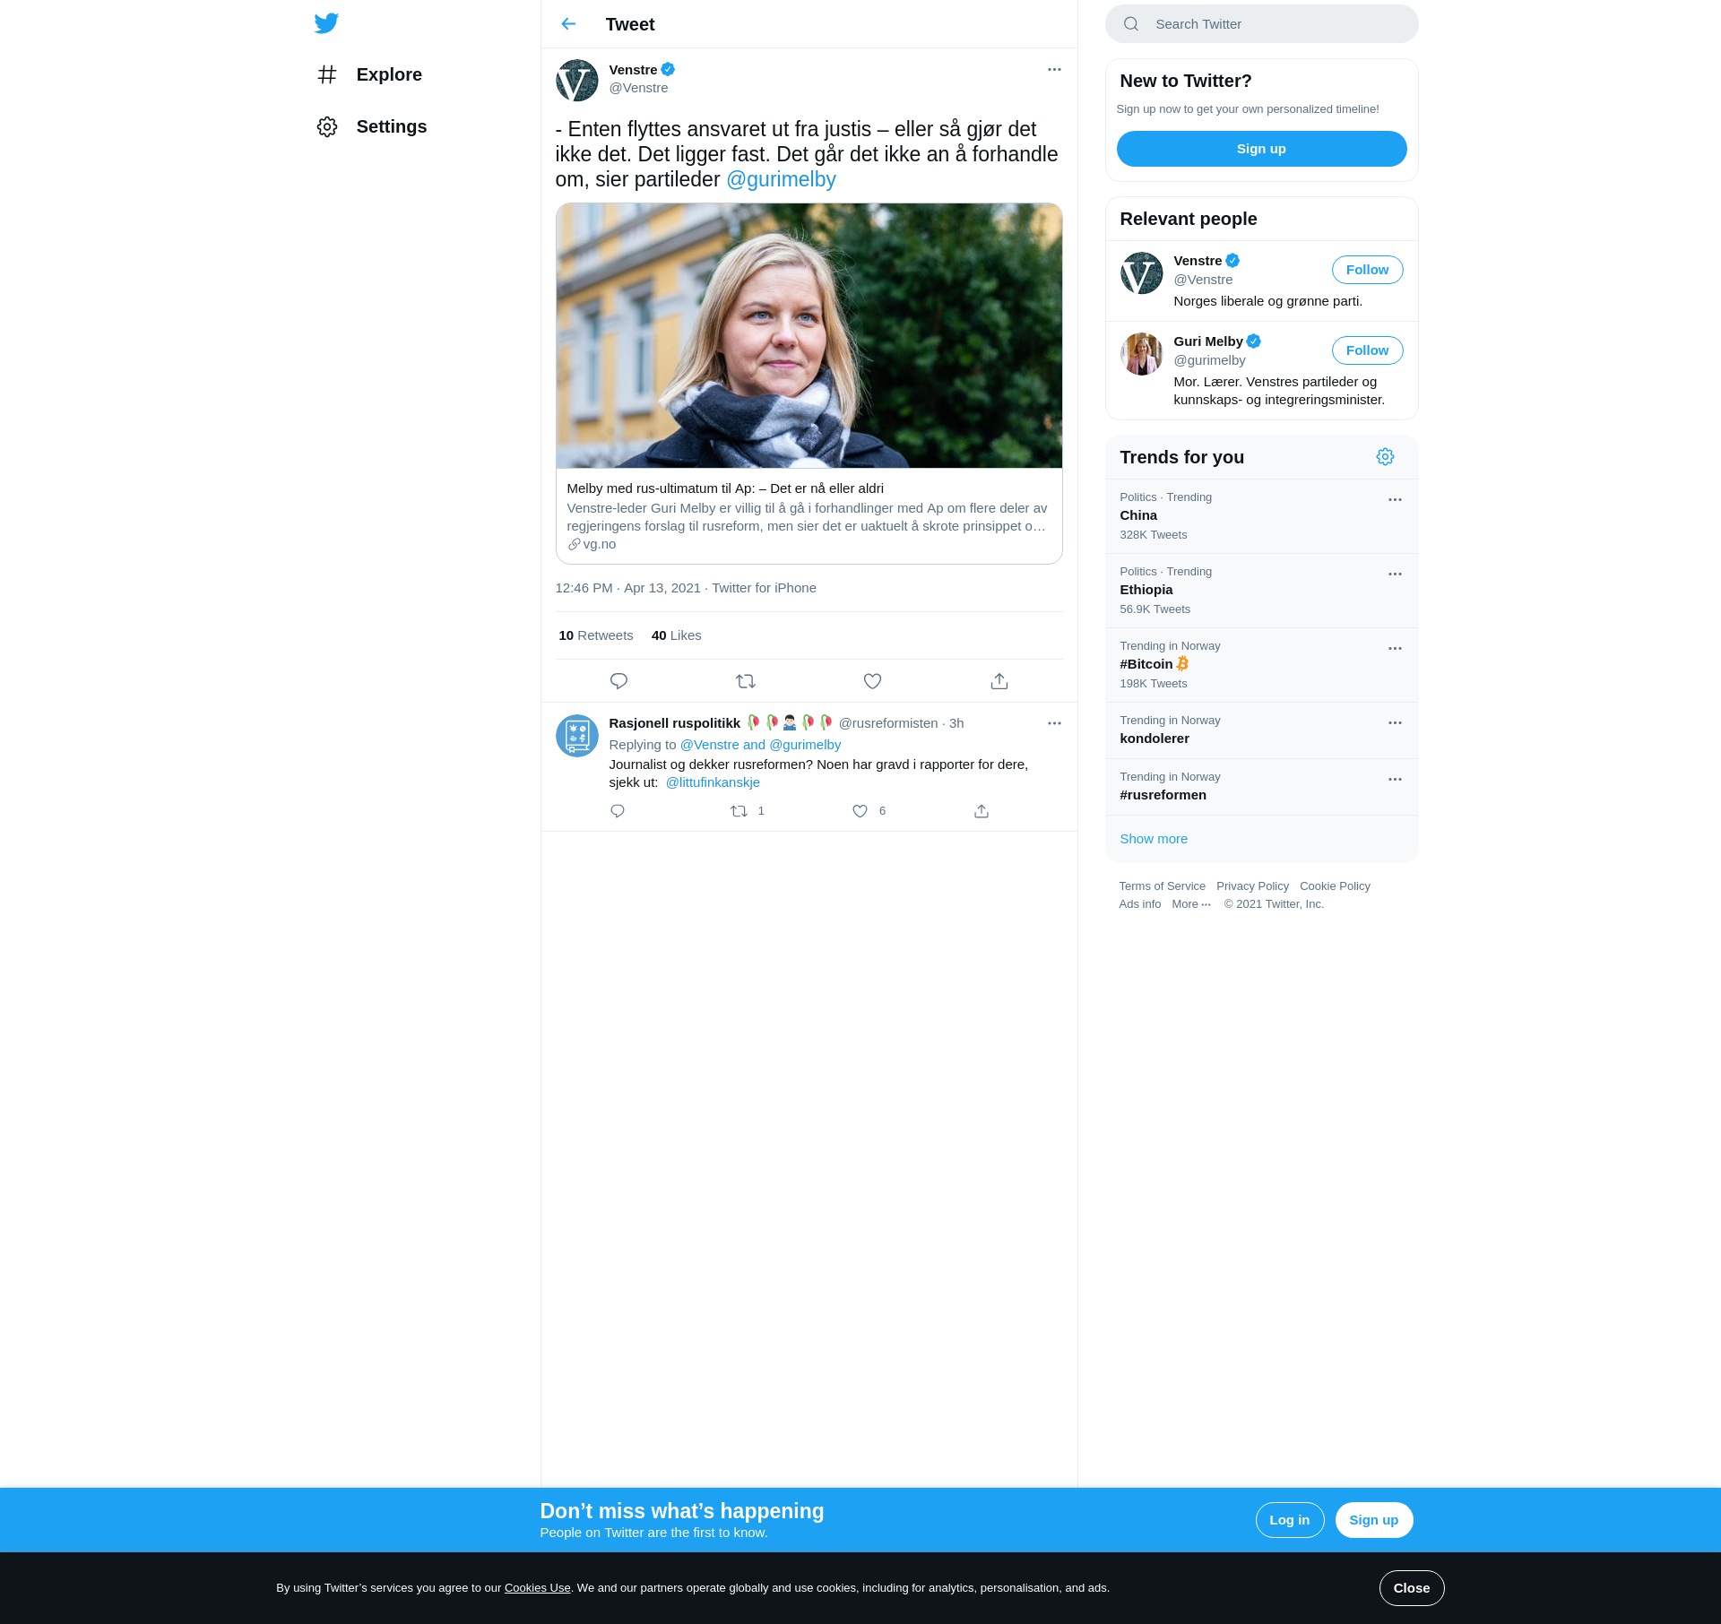Open the Cookie Policy footer link
Image resolution: width=1721 pixels, height=1624 pixels.
coord(1335,886)
